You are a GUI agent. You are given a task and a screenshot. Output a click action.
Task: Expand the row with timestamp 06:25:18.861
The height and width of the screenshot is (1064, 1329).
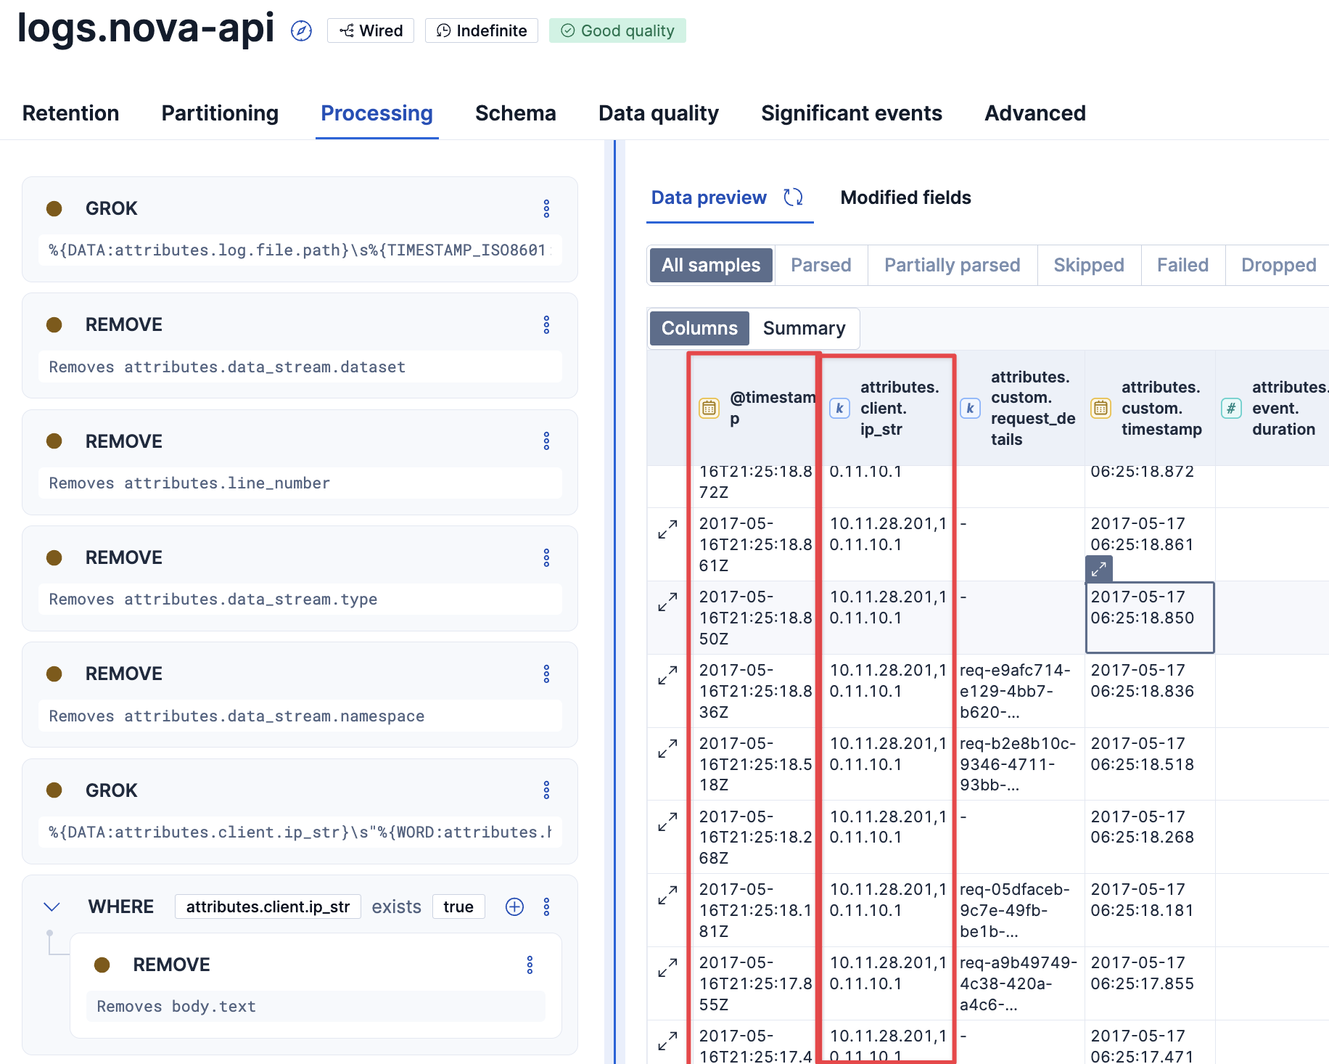pos(667,529)
